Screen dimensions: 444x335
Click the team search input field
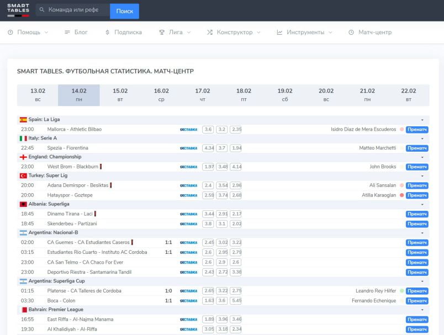point(76,10)
